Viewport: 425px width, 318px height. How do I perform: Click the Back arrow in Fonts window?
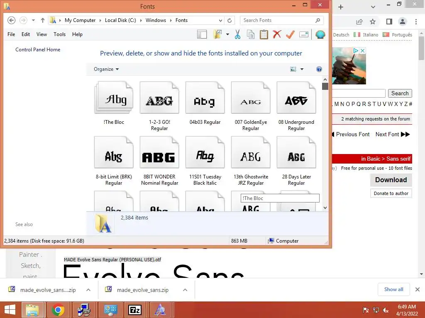point(11,20)
